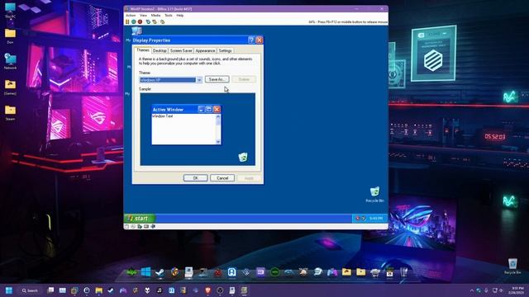Click the Recycle Bin icon on XP desktop
The width and height of the screenshot is (529, 297).
point(374,191)
